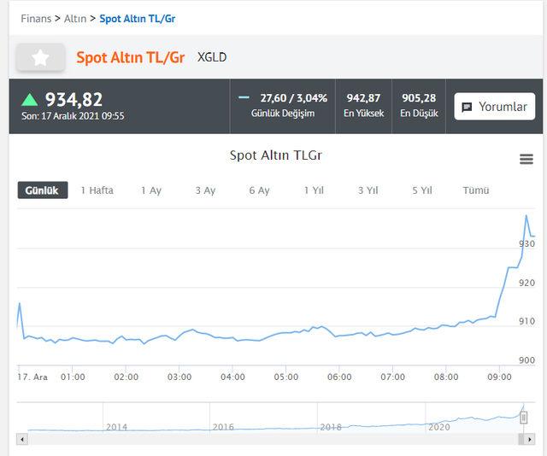The height and width of the screenshot is (456, 547).
Task: Open the Yorumlar comments button
Action: pos(494,107)
